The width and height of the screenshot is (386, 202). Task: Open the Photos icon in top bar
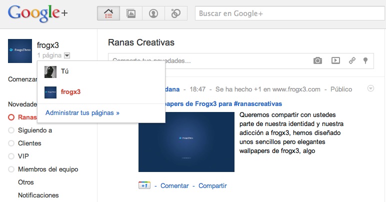pos(131,14)
